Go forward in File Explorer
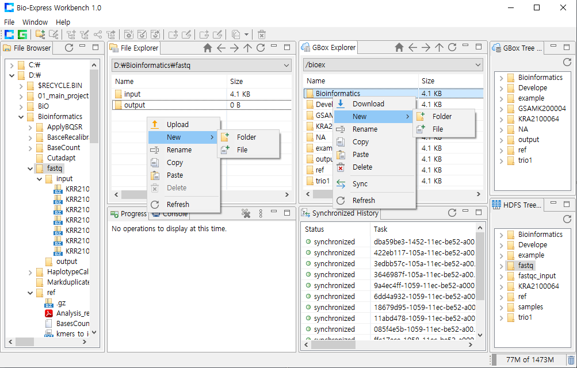577x368 pixels. click(x=234, y=47)
